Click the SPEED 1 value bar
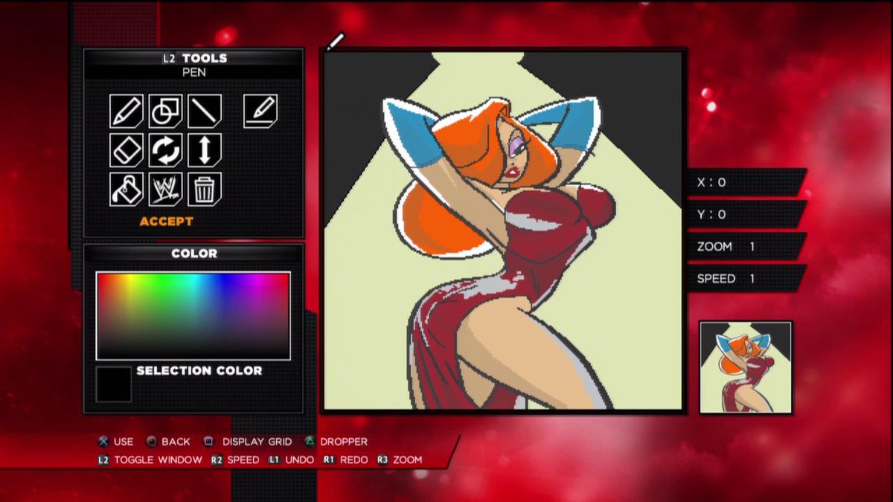The height and width of the screenshot is (502, 893). click(746, 279)
